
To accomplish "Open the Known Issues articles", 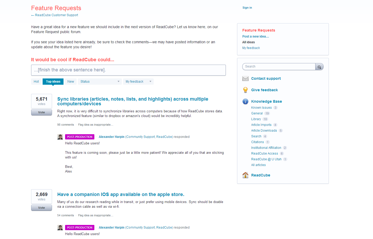I will click(261, 108).
